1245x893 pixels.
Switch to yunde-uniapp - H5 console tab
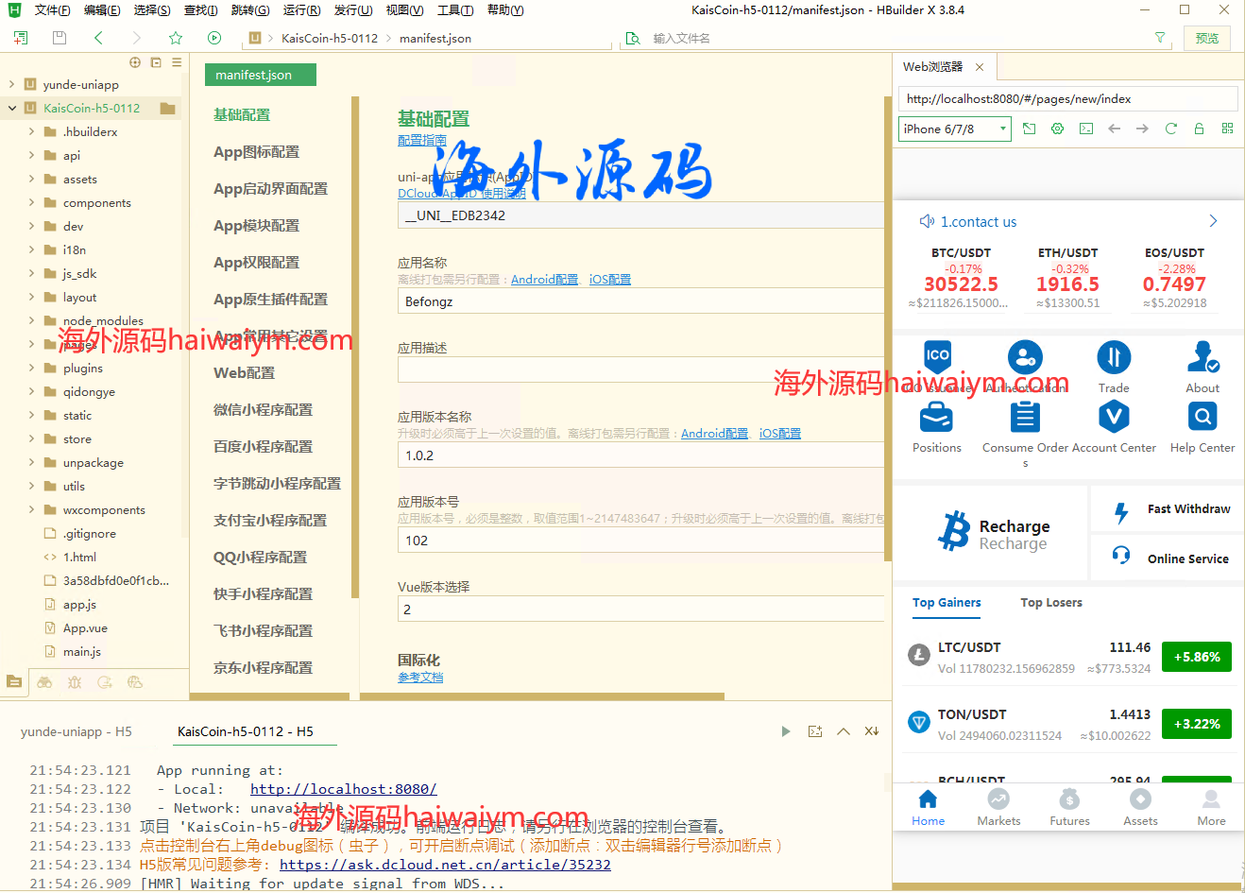coord(77,731)
